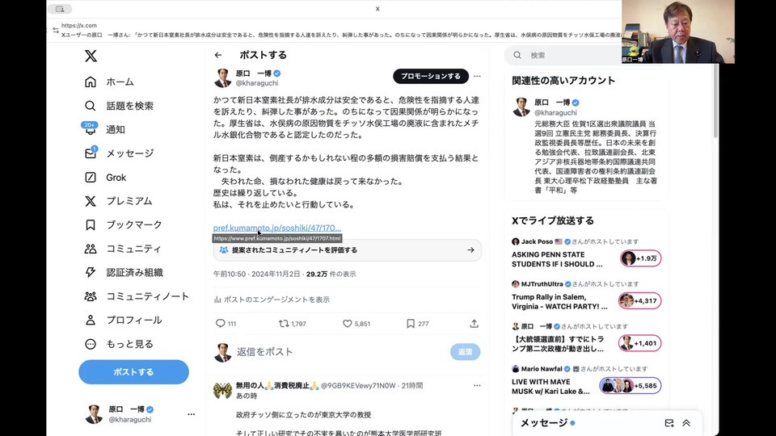Open account menu dots beside @kharaguchi
Image resolution: width=776 pixels, height=436 pixels.
coord(191,414)
